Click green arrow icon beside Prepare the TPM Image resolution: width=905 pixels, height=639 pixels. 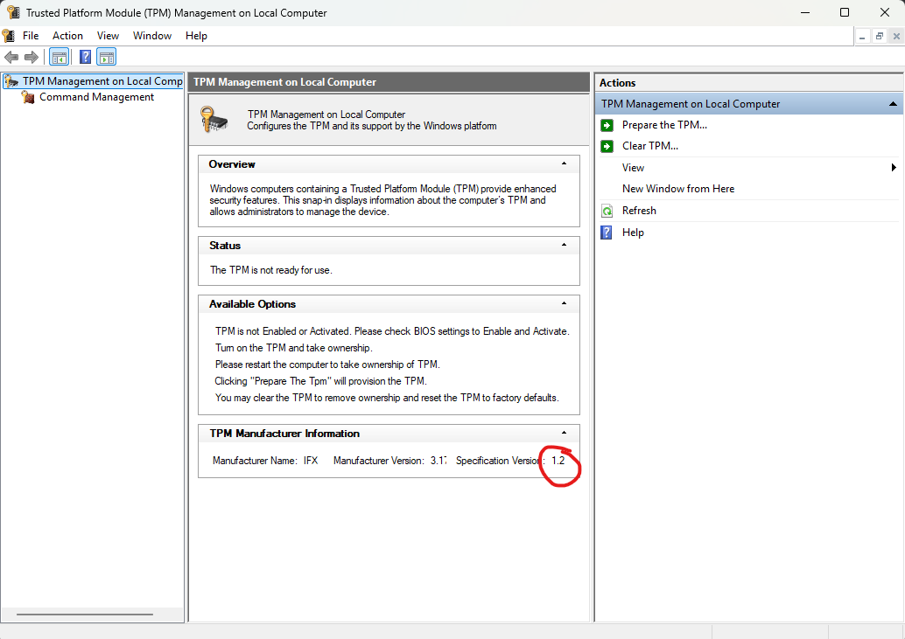coord(607,125)
